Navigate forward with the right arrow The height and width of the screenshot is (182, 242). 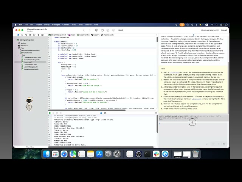(90, 30)
